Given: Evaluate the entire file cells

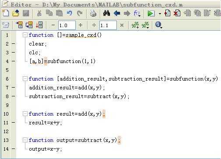Looking at the screenshot, I should coord(39,25).
